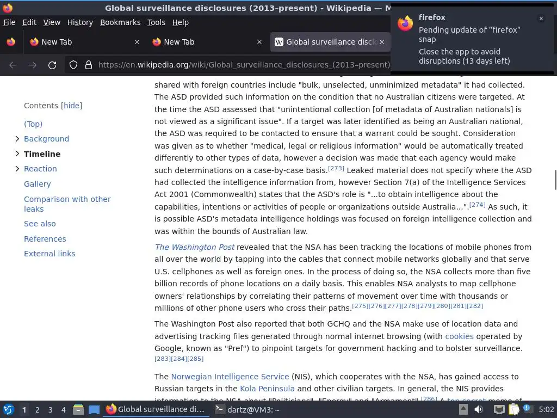This screenshot has width=557, height=418.
Task: Open citation [285]
Action: 195,359
